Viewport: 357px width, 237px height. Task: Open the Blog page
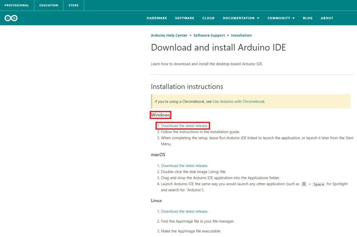308,18
